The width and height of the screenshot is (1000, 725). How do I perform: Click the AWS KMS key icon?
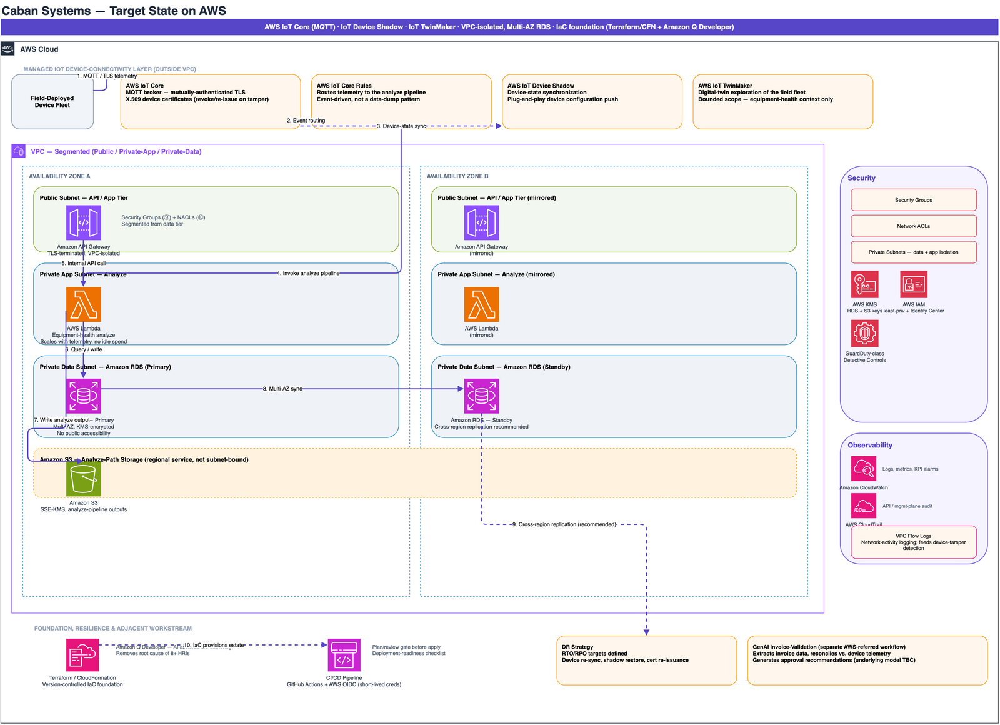[864, 284]
